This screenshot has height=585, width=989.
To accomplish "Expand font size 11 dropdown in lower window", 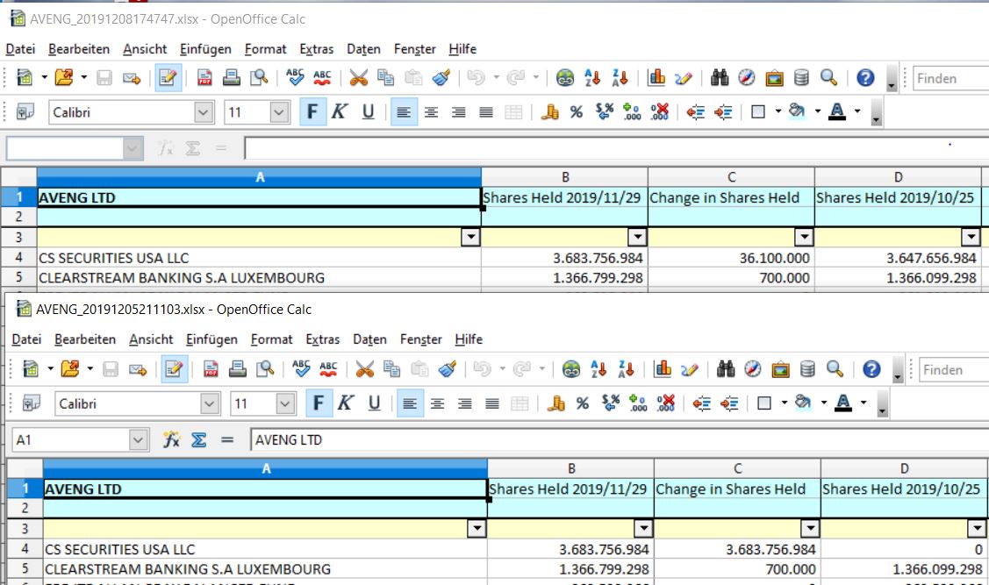I will pyautogui.click(x=285, y=403).
